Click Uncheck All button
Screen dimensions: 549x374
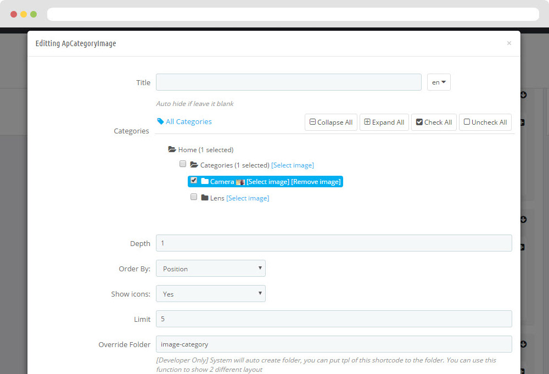[485, 122]
